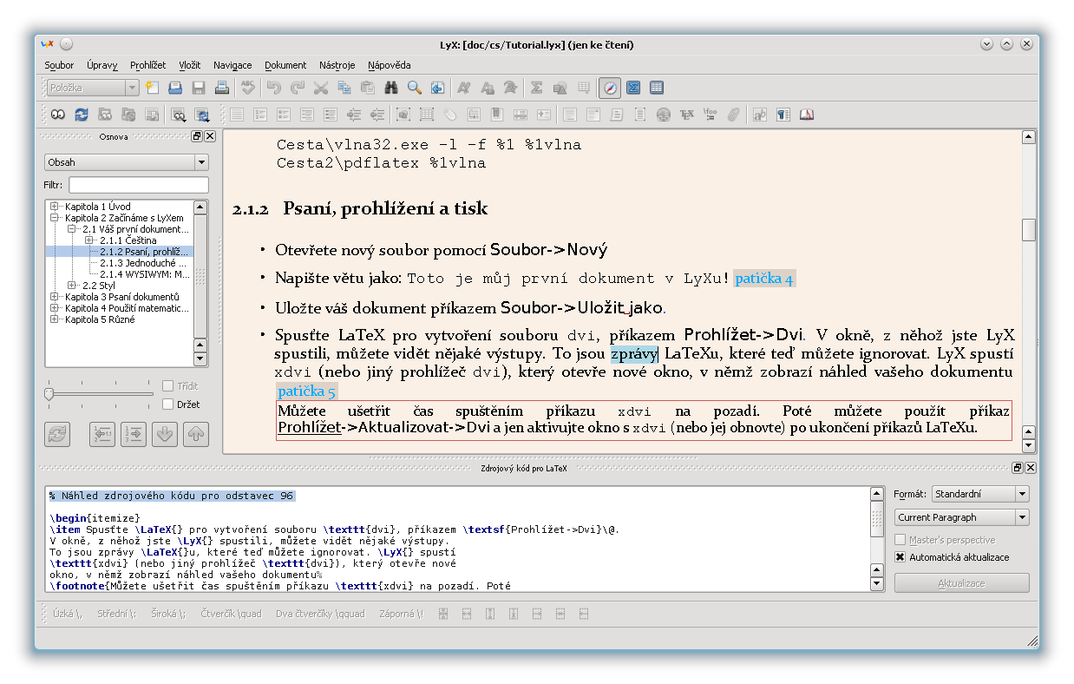Click the blue update arrows icon
1074x684 pixels.
point(82,114)
